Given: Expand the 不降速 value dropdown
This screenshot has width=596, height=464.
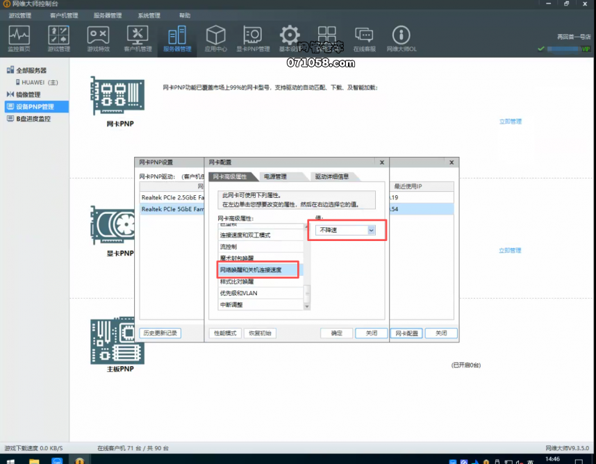Looking at the screenshot, I should [x=371, y=230].
